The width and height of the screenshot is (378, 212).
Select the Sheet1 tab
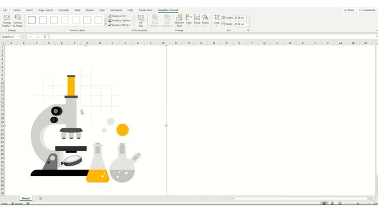coord(26,198)
